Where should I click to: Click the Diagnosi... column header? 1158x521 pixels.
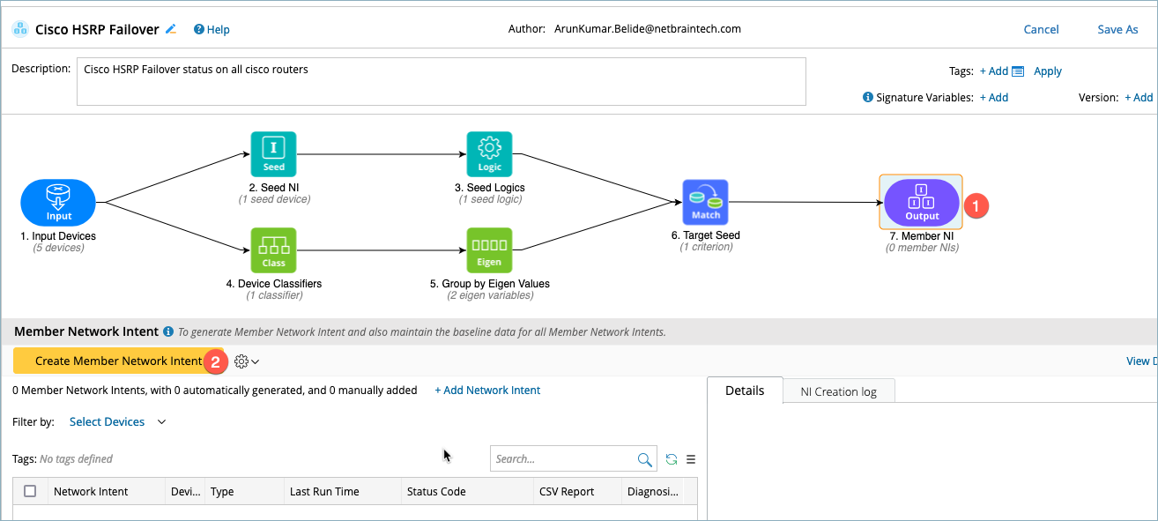click(x=652, y=492)
